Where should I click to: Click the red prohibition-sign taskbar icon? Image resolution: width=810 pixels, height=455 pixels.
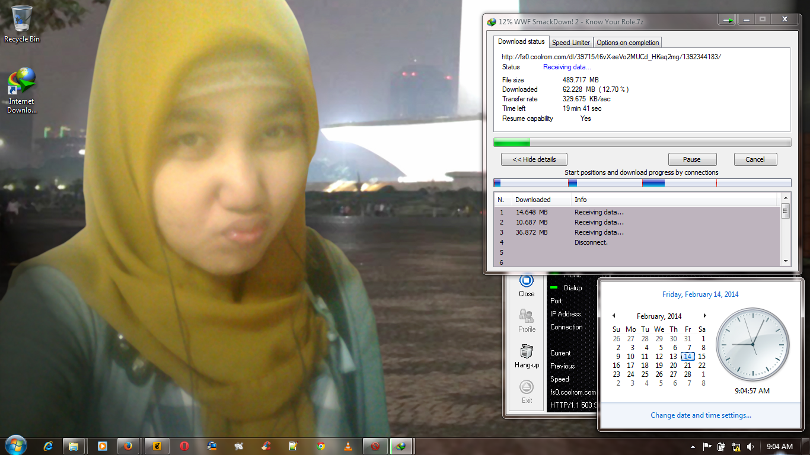375,446
